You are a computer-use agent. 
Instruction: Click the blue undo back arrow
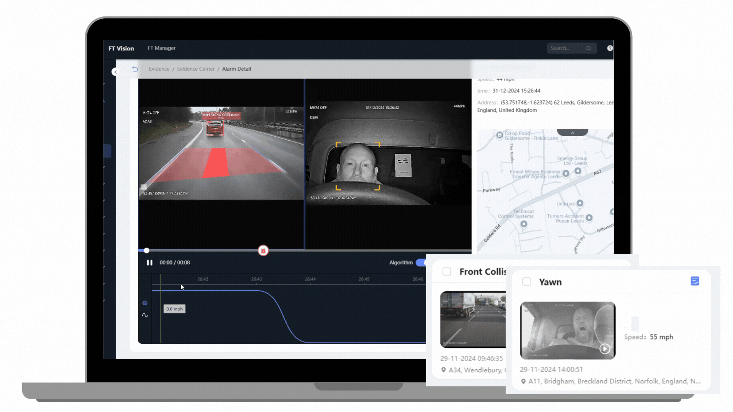click(135, 69)
